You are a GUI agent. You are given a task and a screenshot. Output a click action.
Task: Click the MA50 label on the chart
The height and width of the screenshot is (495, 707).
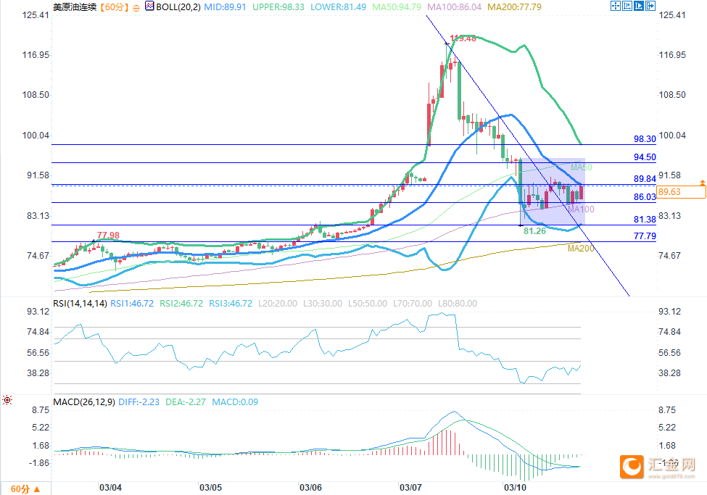tap(582, 167)
